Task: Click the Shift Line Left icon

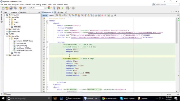Action: coord(96,15)
